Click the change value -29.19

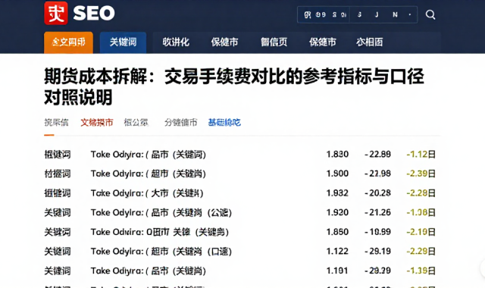point(377,252)
